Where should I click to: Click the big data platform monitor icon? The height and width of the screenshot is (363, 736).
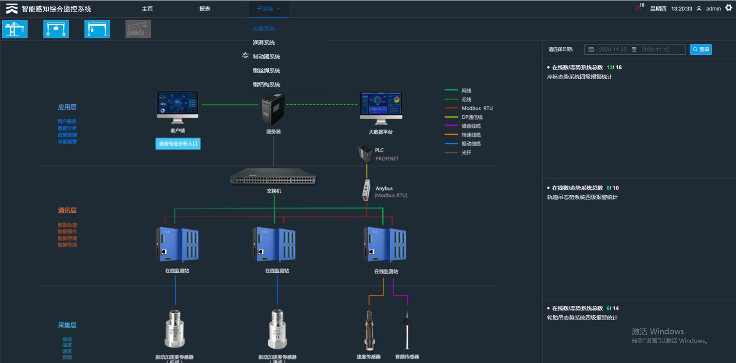coord(380,107)
